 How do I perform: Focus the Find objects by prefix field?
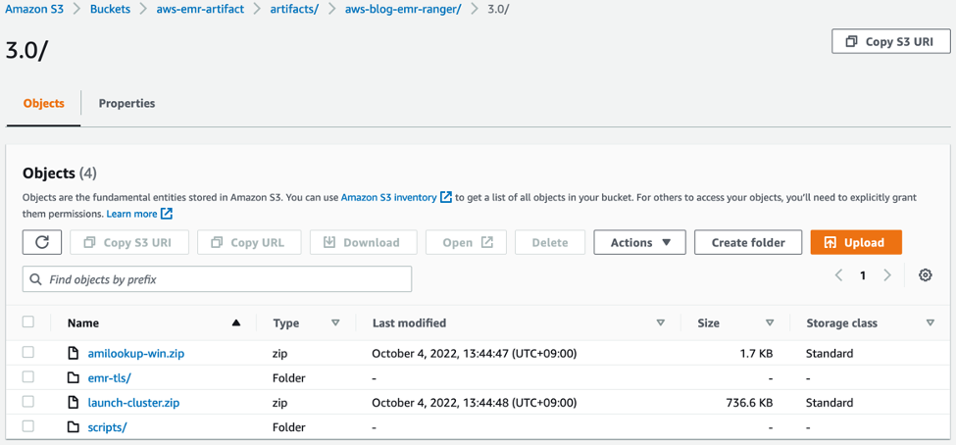click(217, 279)
